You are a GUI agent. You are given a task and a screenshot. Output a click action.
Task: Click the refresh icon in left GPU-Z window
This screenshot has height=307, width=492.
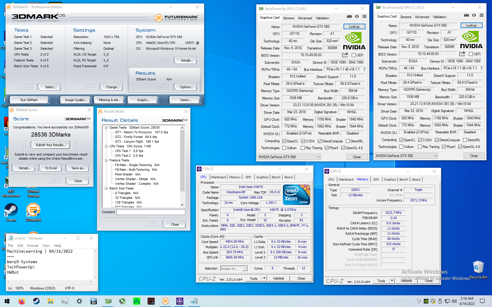[357, 16]
